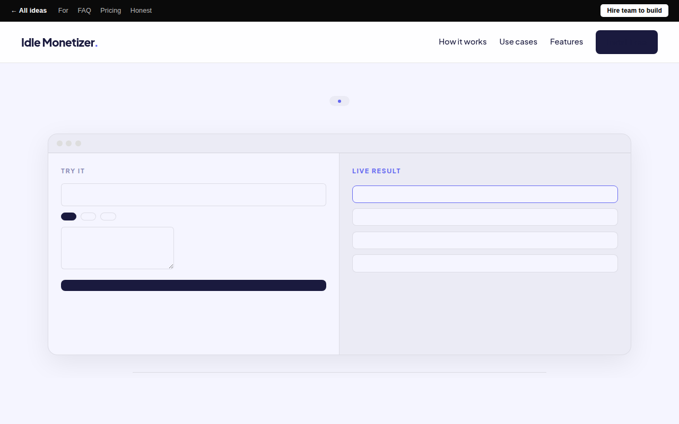
Task: Click inside the multiline textarea under TRY IT
Action: coord(117,248)
